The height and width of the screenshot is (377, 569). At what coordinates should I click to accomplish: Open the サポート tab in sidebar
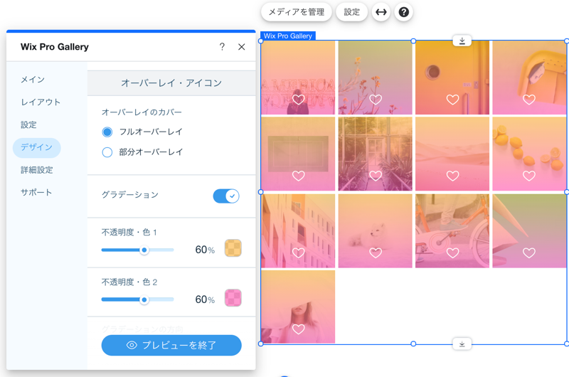coord(36,192)
